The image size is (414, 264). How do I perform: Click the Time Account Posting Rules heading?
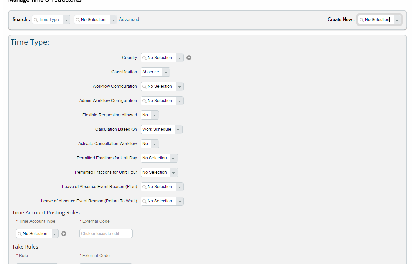click(x=46, y=213)
